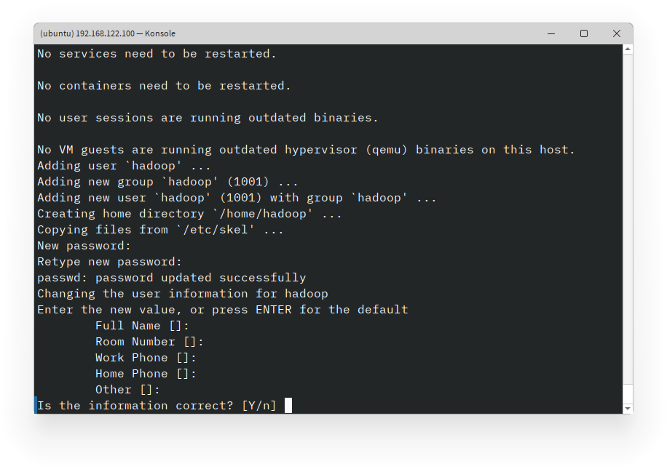Click the 'Other []:' line
667x469 pixels.
click(127, 389)
